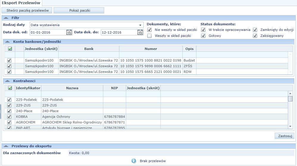Sort accounts by Opis column header

tap(189, 49)
